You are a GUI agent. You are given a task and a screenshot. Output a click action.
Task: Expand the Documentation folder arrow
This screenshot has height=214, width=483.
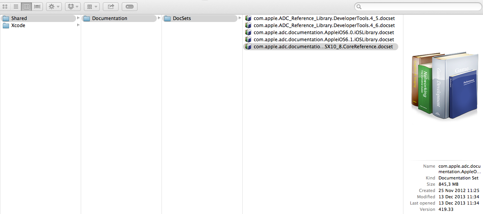tap(159, 18)
